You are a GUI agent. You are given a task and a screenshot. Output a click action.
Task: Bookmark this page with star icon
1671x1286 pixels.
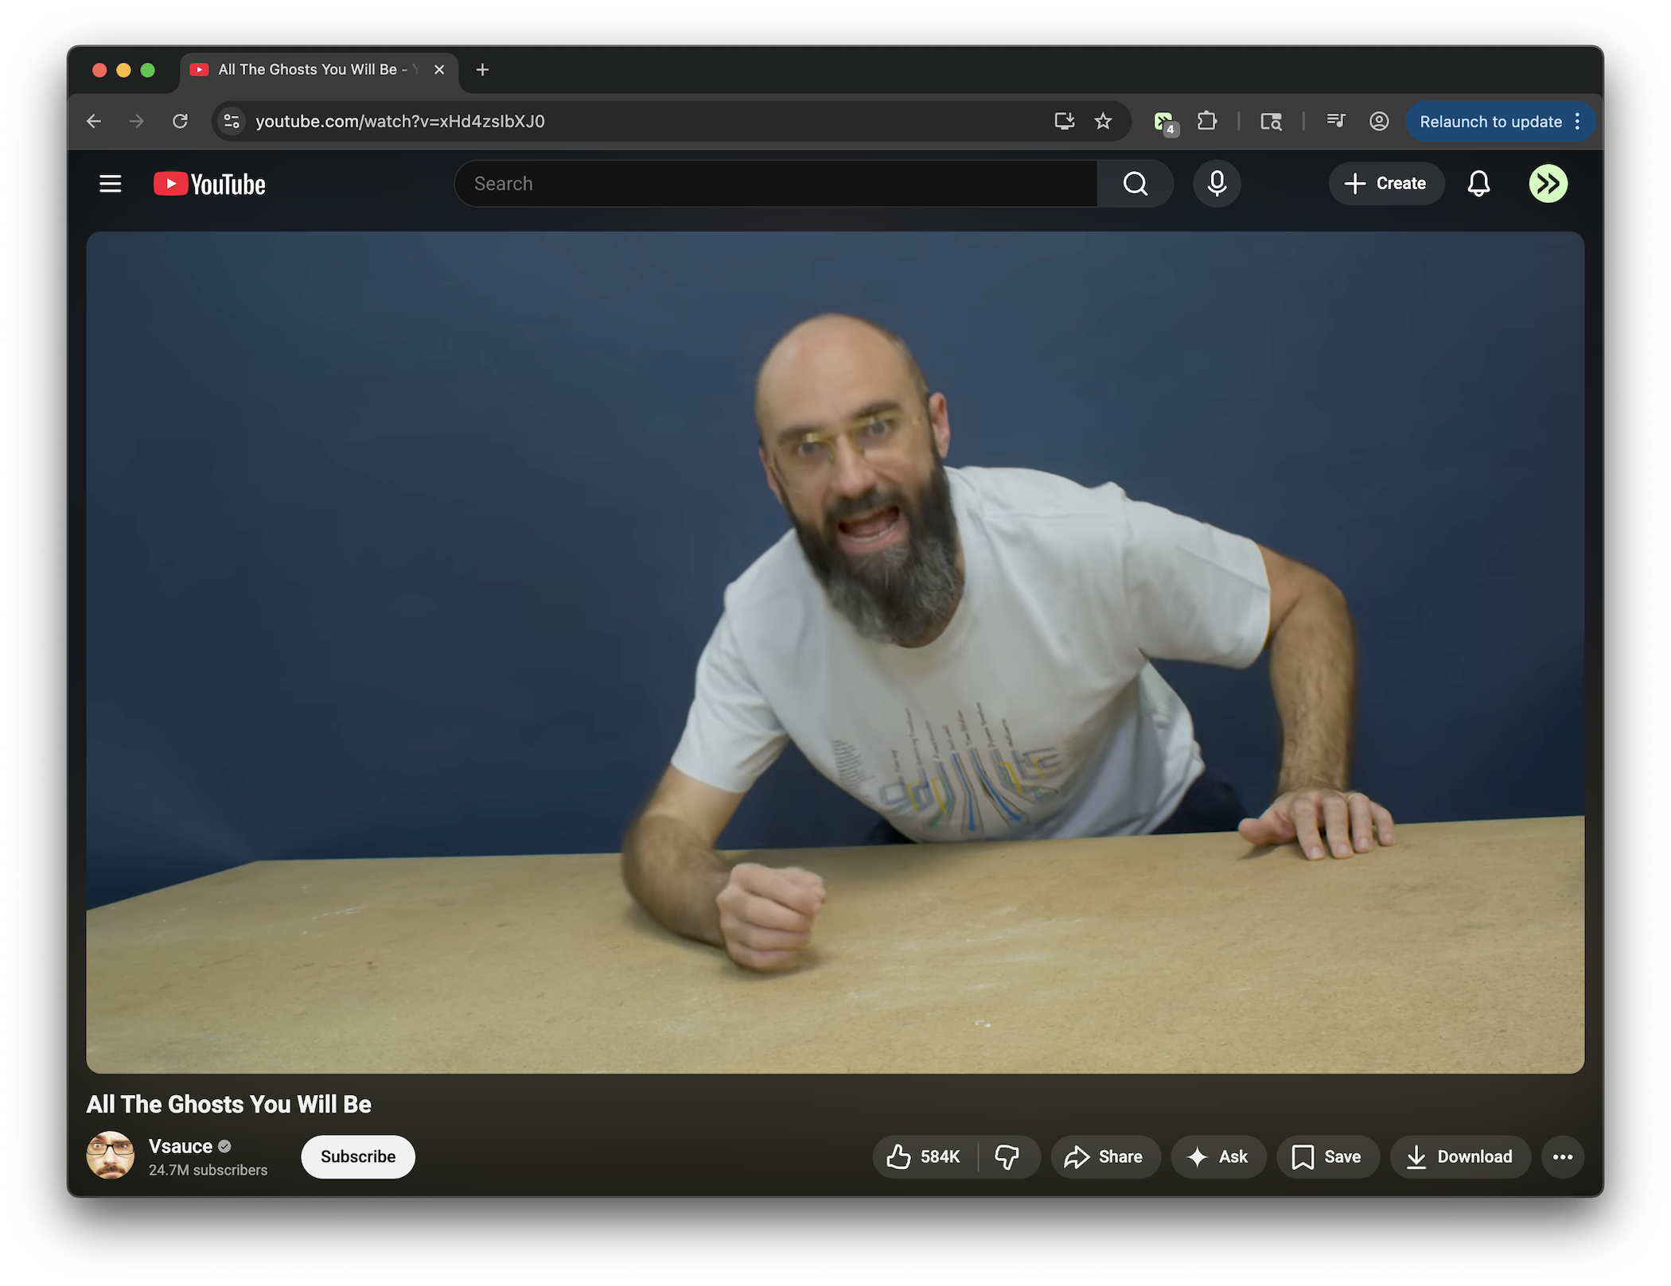click(1103, 121)
